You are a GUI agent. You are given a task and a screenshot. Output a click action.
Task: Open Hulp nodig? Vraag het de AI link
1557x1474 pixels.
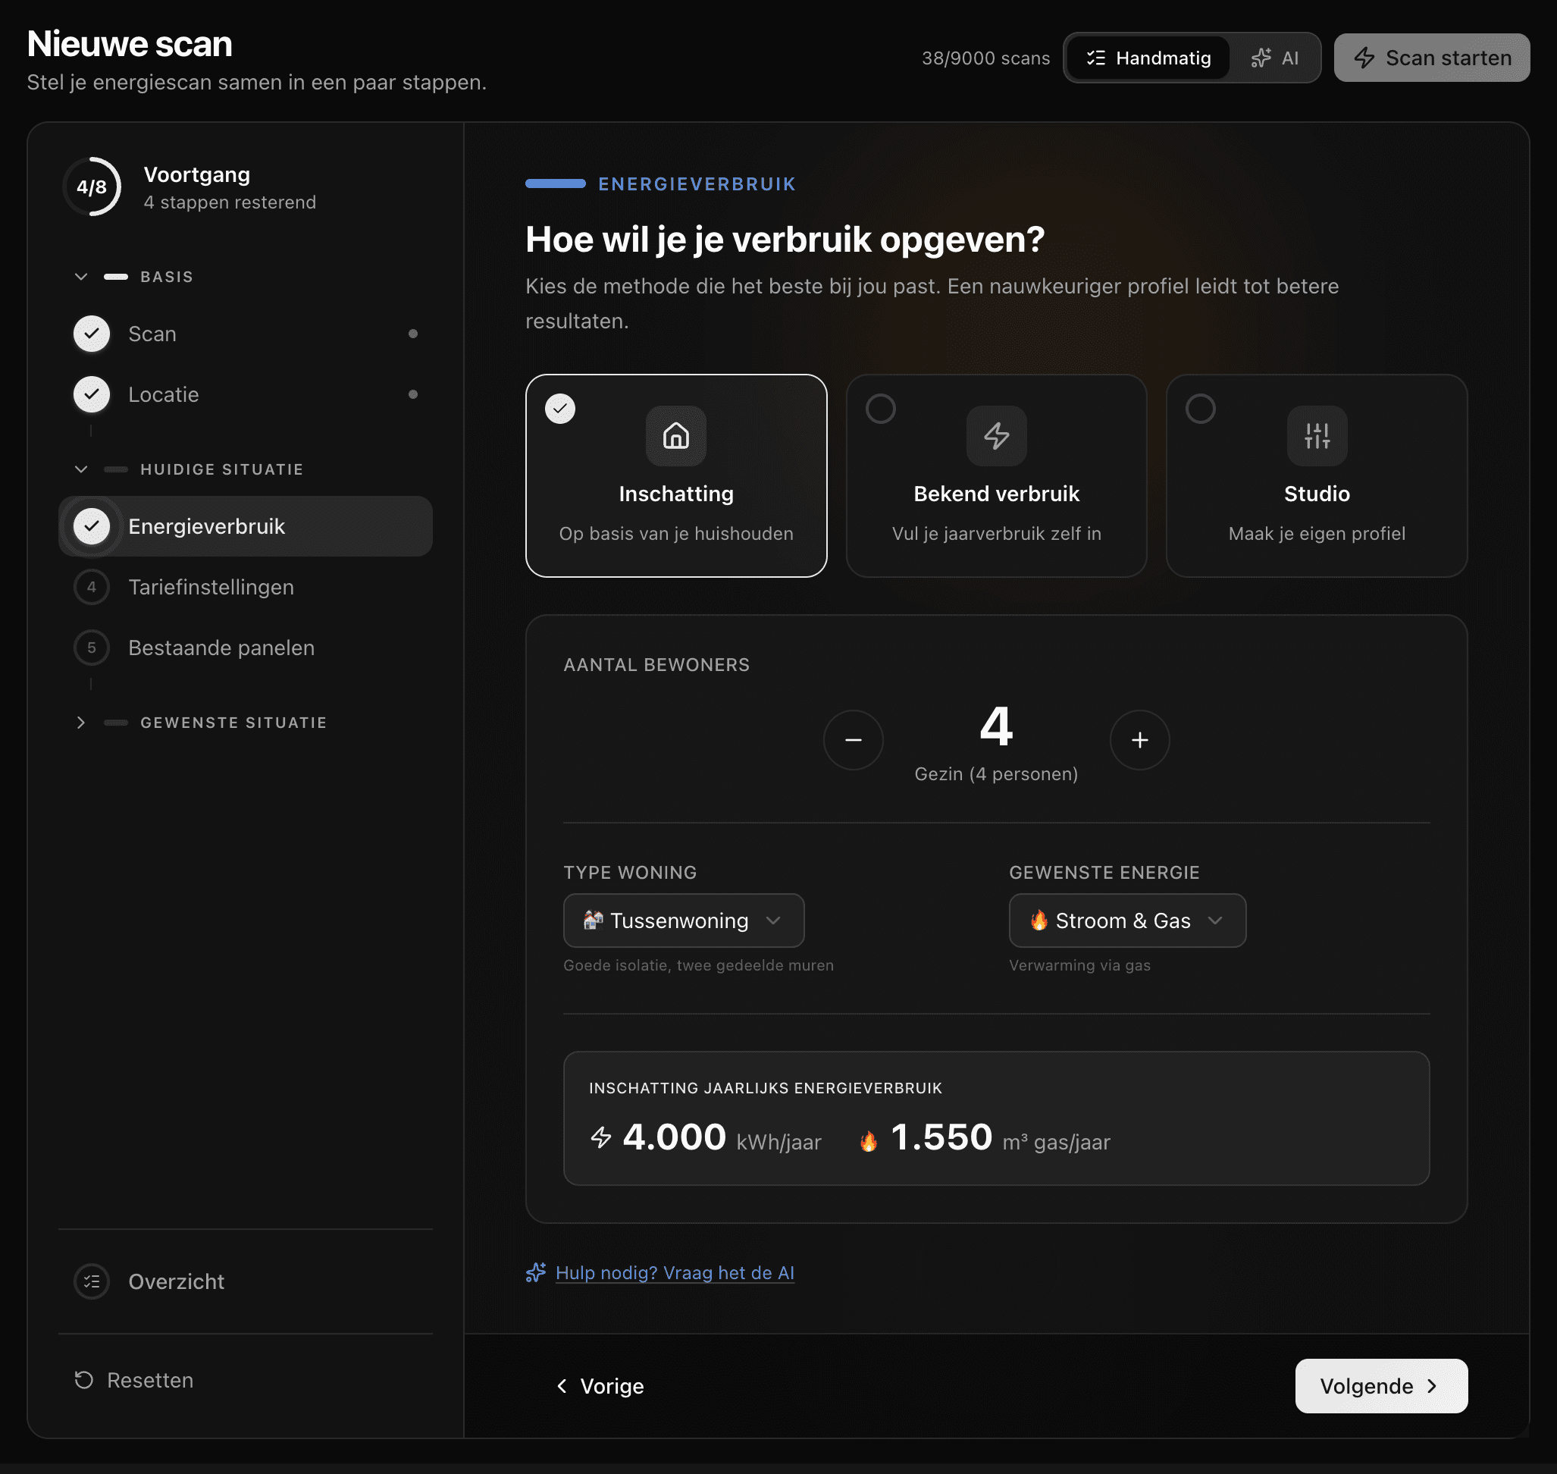click(674, 1272)
